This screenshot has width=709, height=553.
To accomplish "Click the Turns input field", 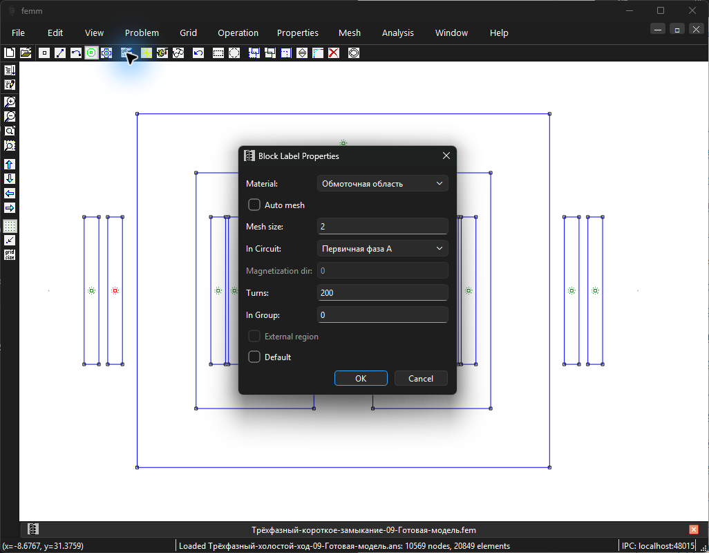I will (383, 292).
